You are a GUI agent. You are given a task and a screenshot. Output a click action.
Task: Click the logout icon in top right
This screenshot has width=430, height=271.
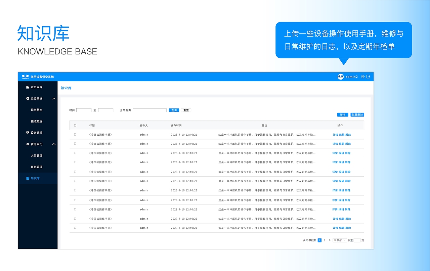(x=369, y=77)
